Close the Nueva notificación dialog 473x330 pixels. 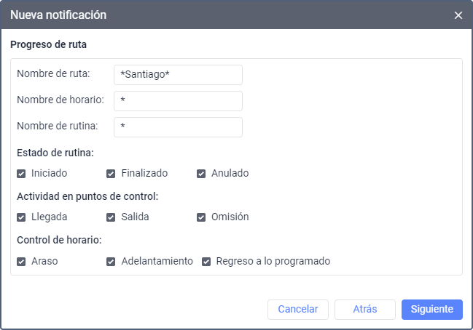tap(458, 15)
